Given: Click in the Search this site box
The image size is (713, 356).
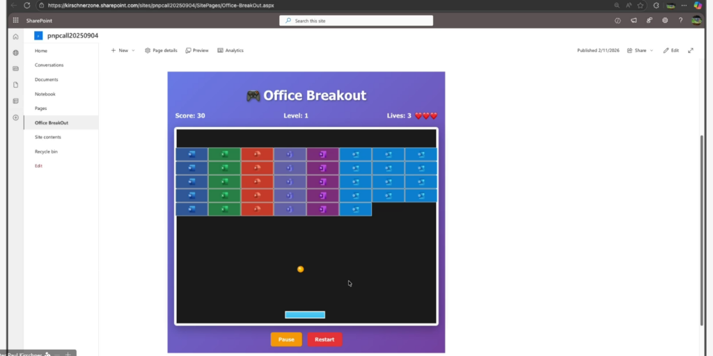Looking at the screenshot, I should coord(356,20).
